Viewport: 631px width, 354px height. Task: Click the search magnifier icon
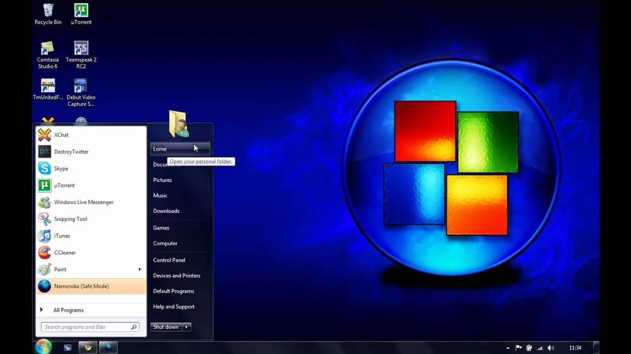coord(134,327)
